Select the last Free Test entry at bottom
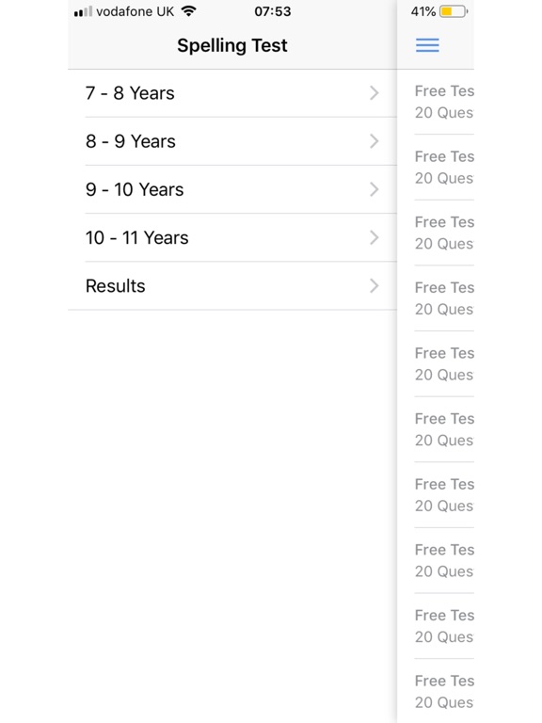The width and height of the screenshot is (542, 723). [x=444, y=691]
